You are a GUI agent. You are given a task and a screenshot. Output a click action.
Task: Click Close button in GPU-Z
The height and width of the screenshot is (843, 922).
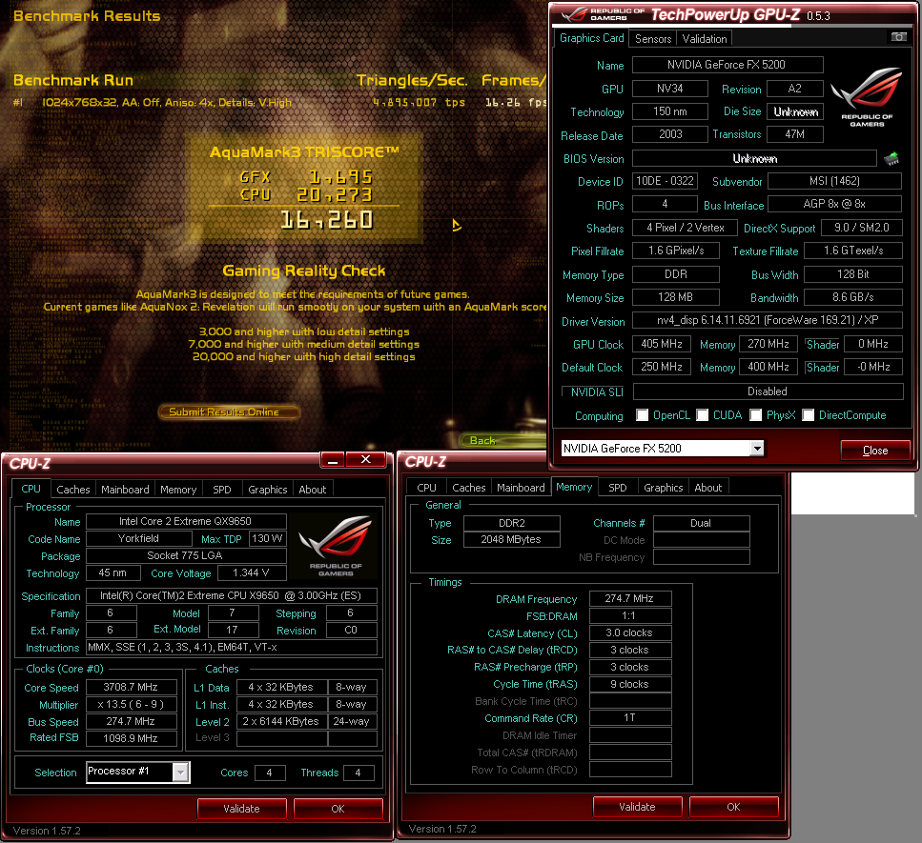click(875, 450)
